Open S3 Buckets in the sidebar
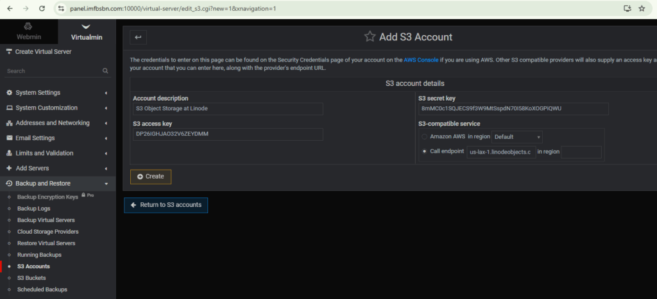657x299 pixels. tap(32, 278)
